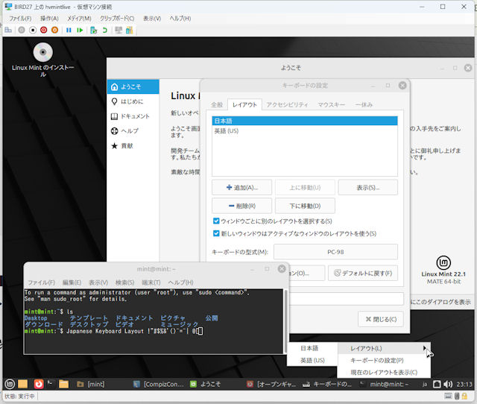The image size is (477, 404).
Task: Select 日本語 in layout popup submenu
Action: (312, 348)
